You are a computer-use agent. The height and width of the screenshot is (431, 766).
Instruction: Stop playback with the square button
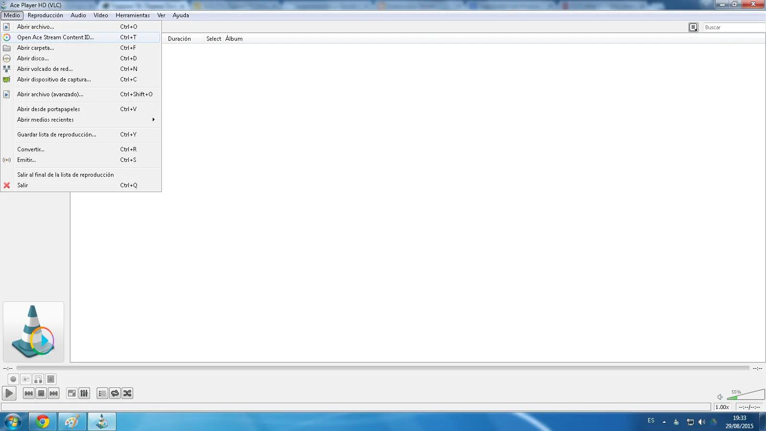point(41,393)
